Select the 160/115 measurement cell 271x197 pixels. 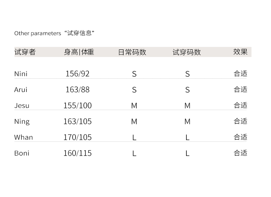(x=77, y=153)
